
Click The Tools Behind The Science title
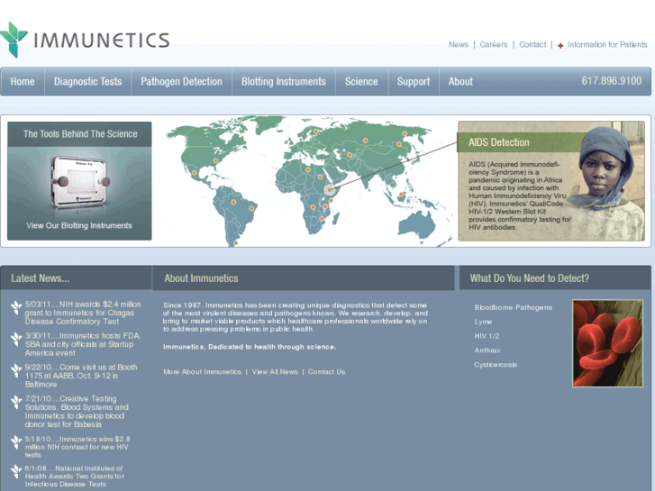(x=80, y=134)
